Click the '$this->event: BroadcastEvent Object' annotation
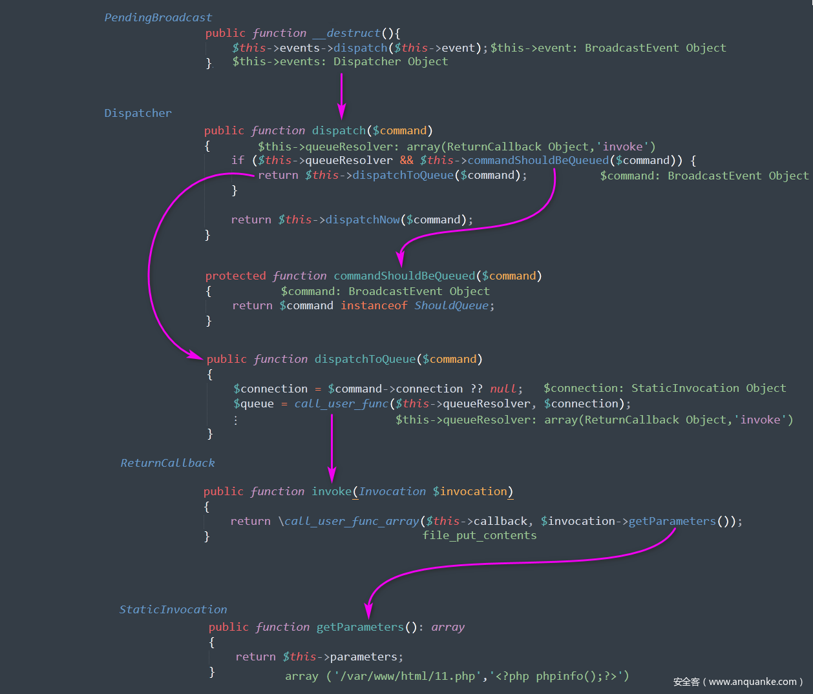 pyautogui.click(x=607, y=48)
